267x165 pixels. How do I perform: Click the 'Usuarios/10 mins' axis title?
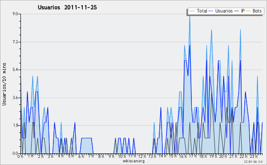click(x=4, y=84)
